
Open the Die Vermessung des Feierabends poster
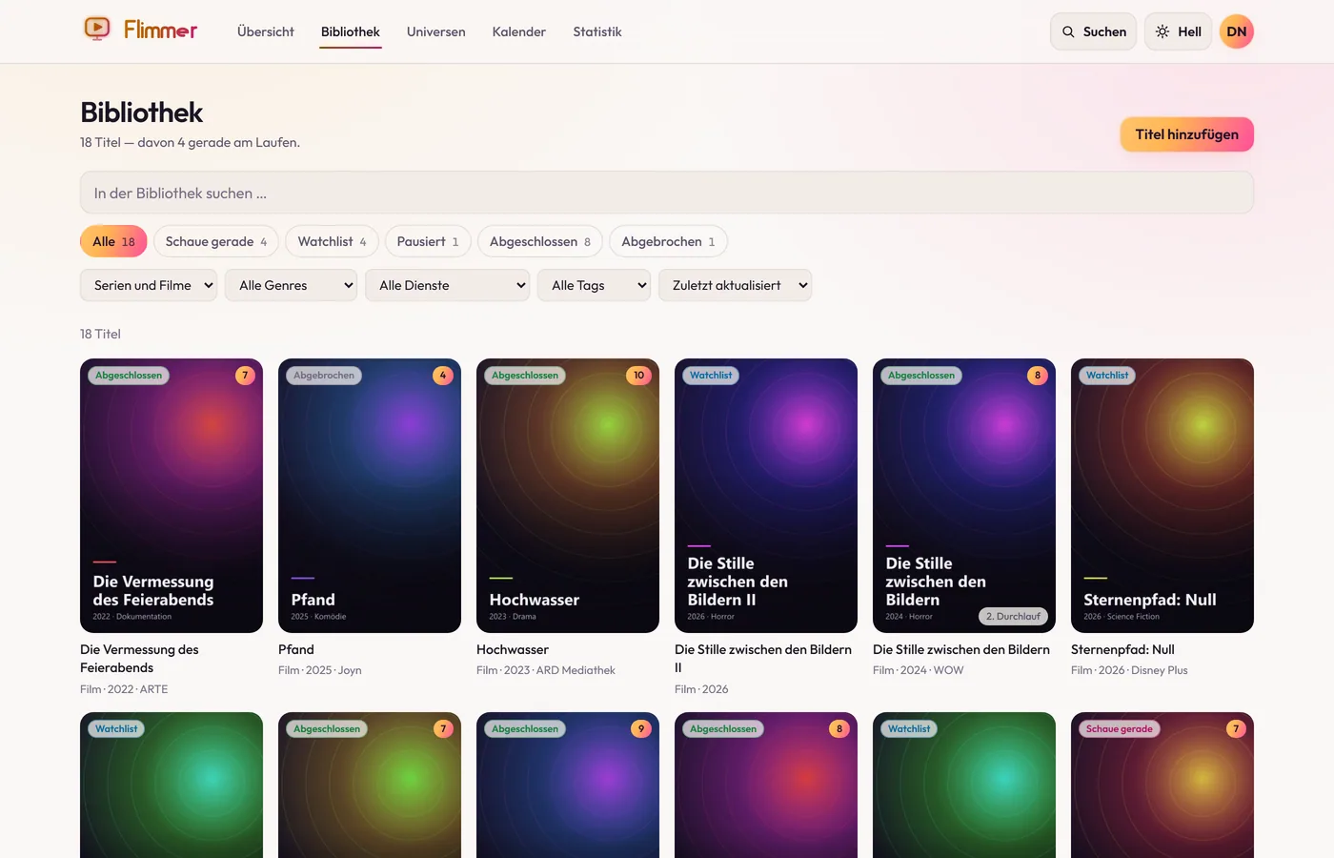coord(172,496)
